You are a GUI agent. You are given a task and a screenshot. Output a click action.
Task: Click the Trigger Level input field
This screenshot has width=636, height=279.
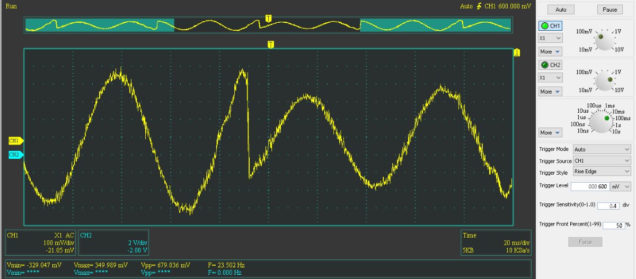589,186
